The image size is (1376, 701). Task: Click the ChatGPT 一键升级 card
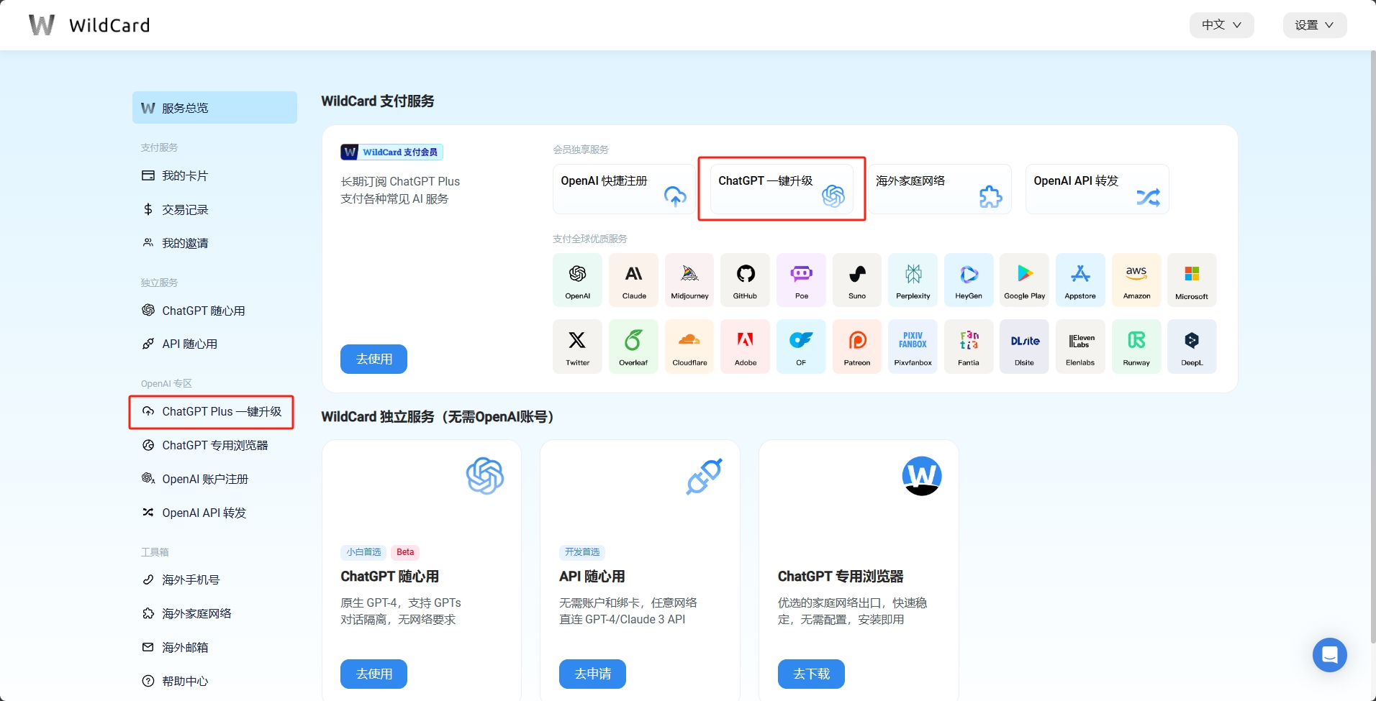pyautogui.click(x=782, y=189)
